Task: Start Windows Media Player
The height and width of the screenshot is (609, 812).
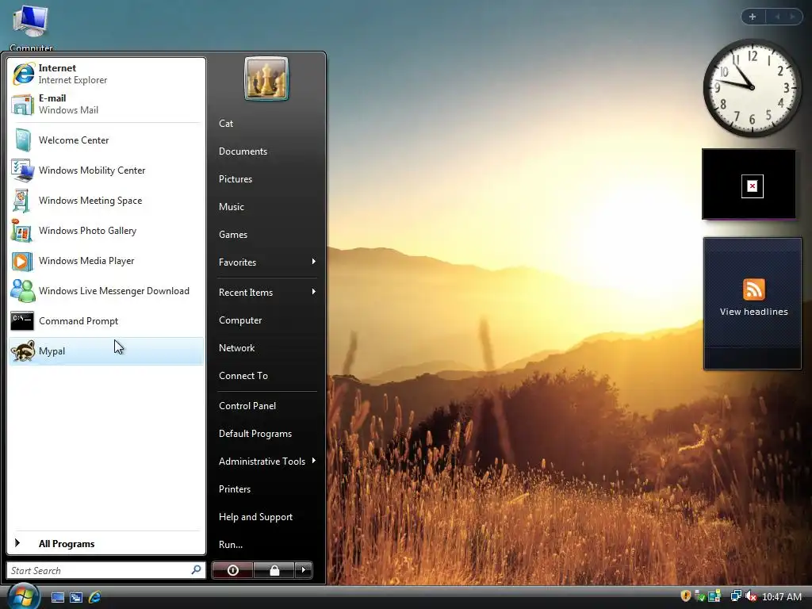Action: pos(106,260)
